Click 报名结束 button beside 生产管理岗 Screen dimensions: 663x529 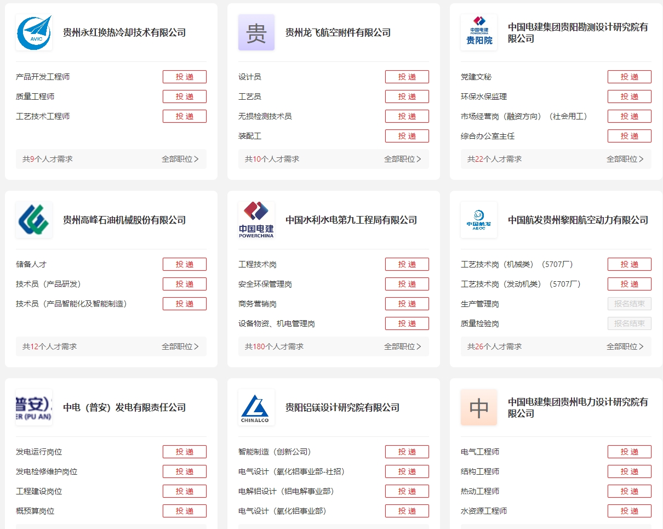point(630,304)
